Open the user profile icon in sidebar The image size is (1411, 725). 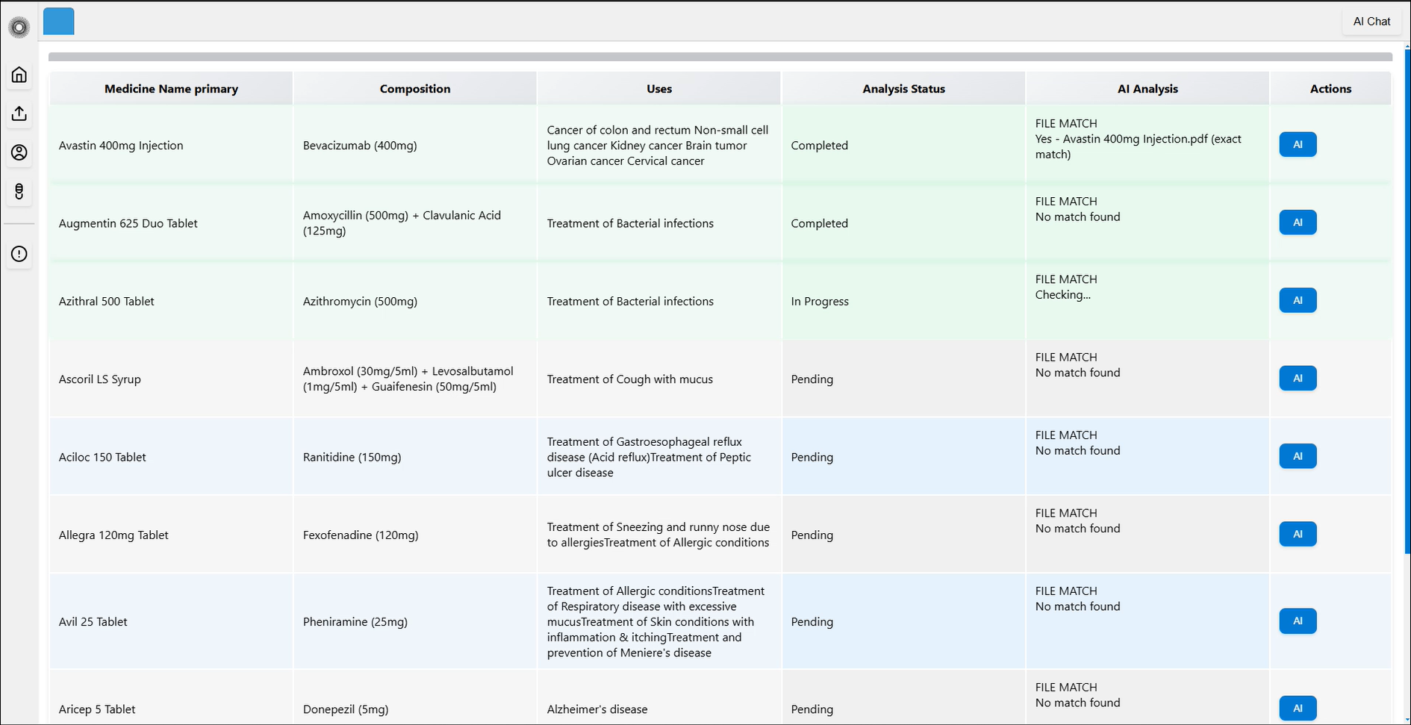[19, 152]
